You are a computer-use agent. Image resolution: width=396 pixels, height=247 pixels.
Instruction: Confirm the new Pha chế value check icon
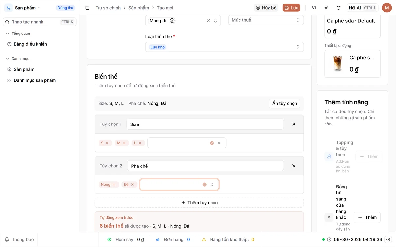[x=204, y=185]
